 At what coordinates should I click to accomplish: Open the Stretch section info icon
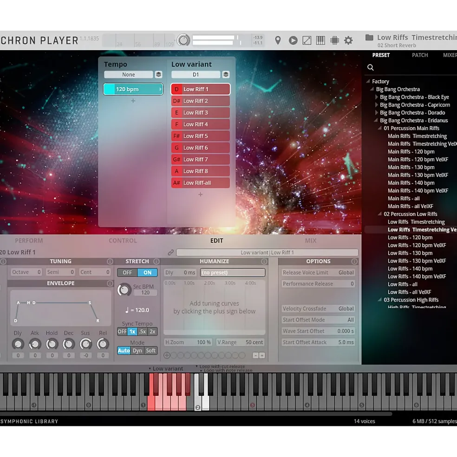(156, 261)
